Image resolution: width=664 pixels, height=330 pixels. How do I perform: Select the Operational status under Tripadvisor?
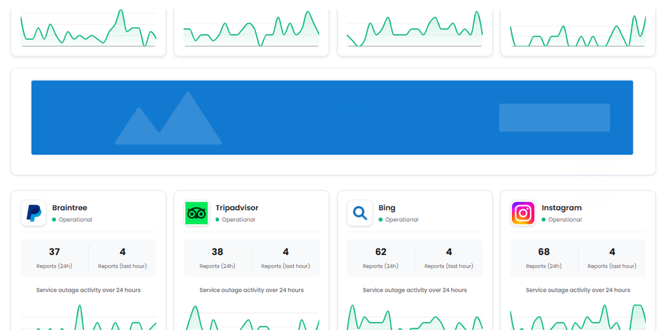235,220
